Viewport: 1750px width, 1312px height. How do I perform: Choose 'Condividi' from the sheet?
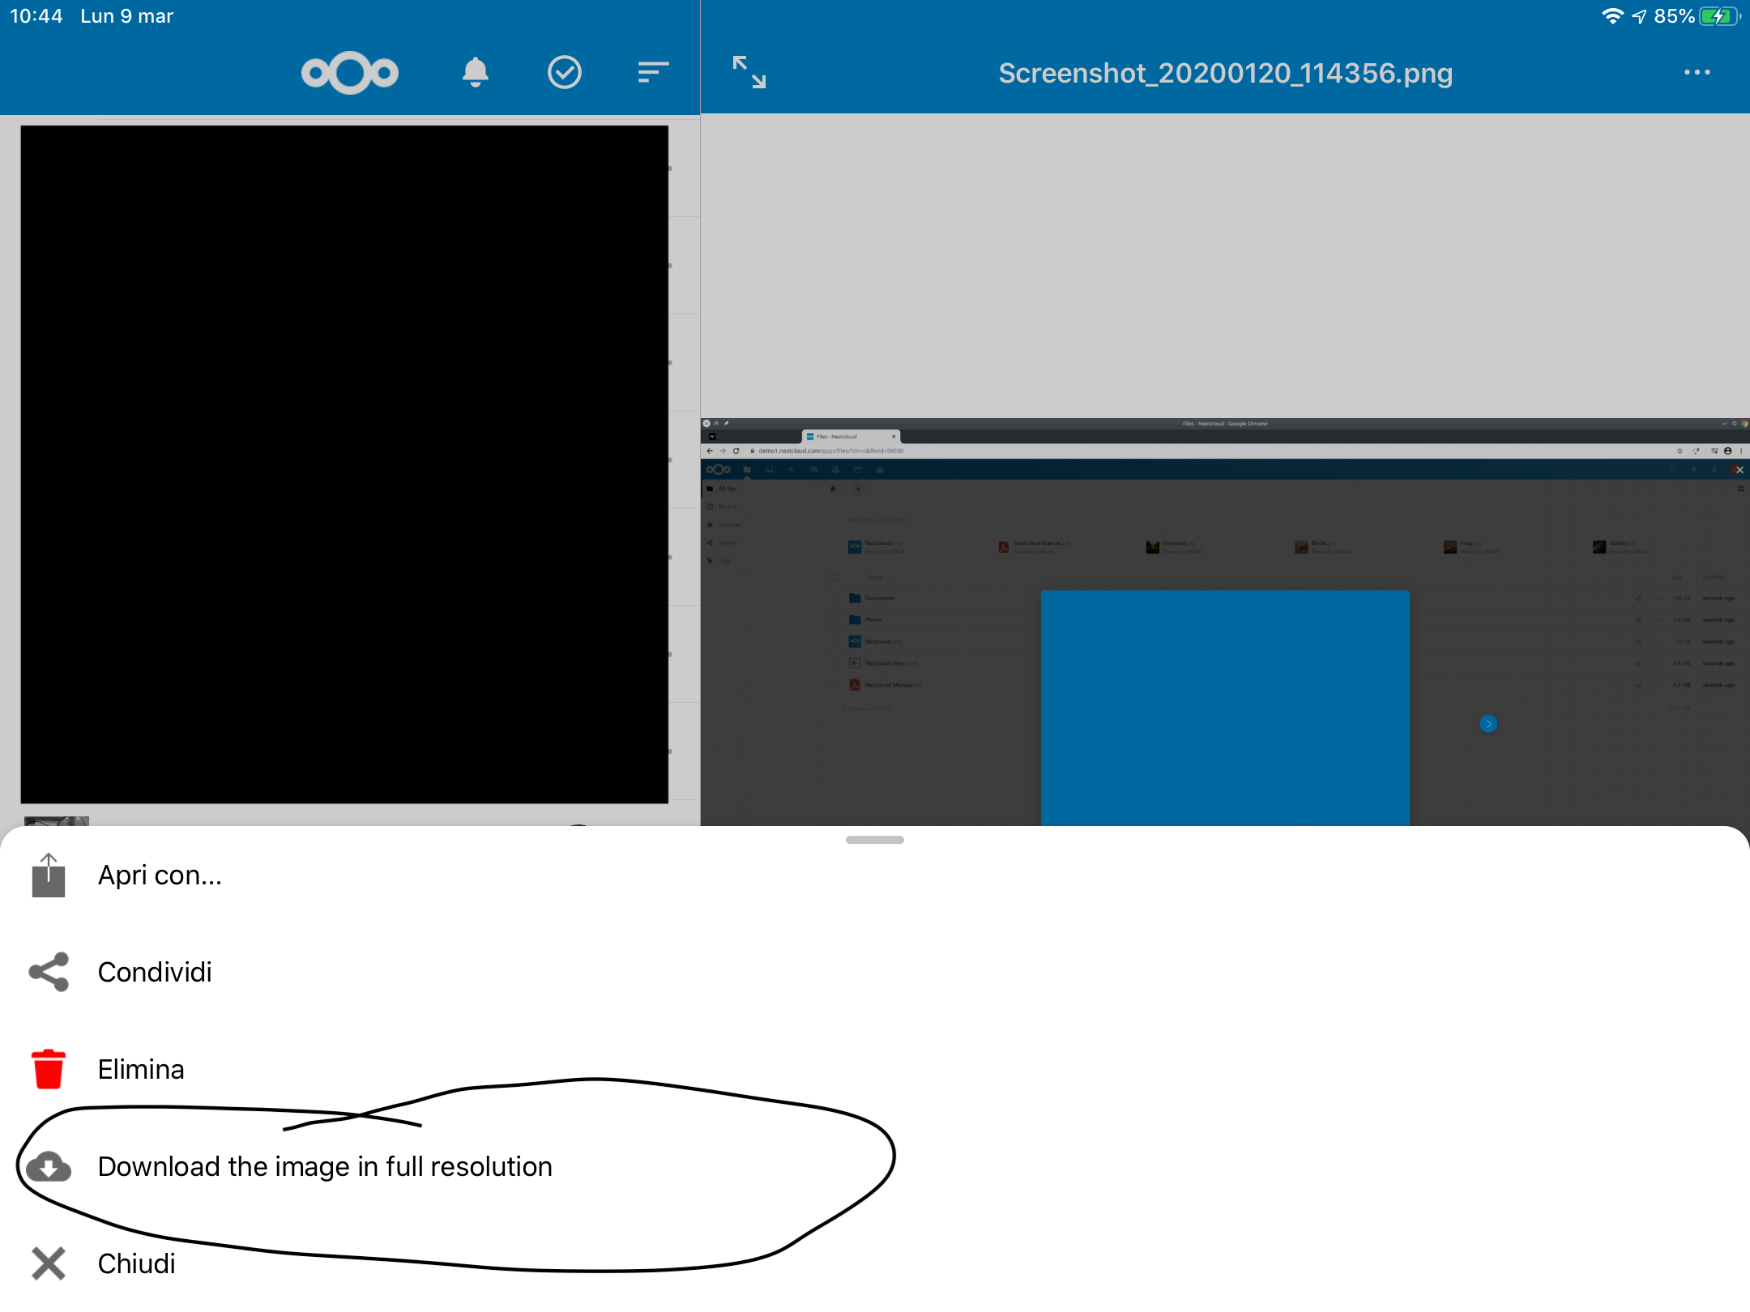(x=875, y=972)
